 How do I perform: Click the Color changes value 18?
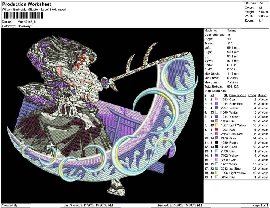tap(229, 35)
